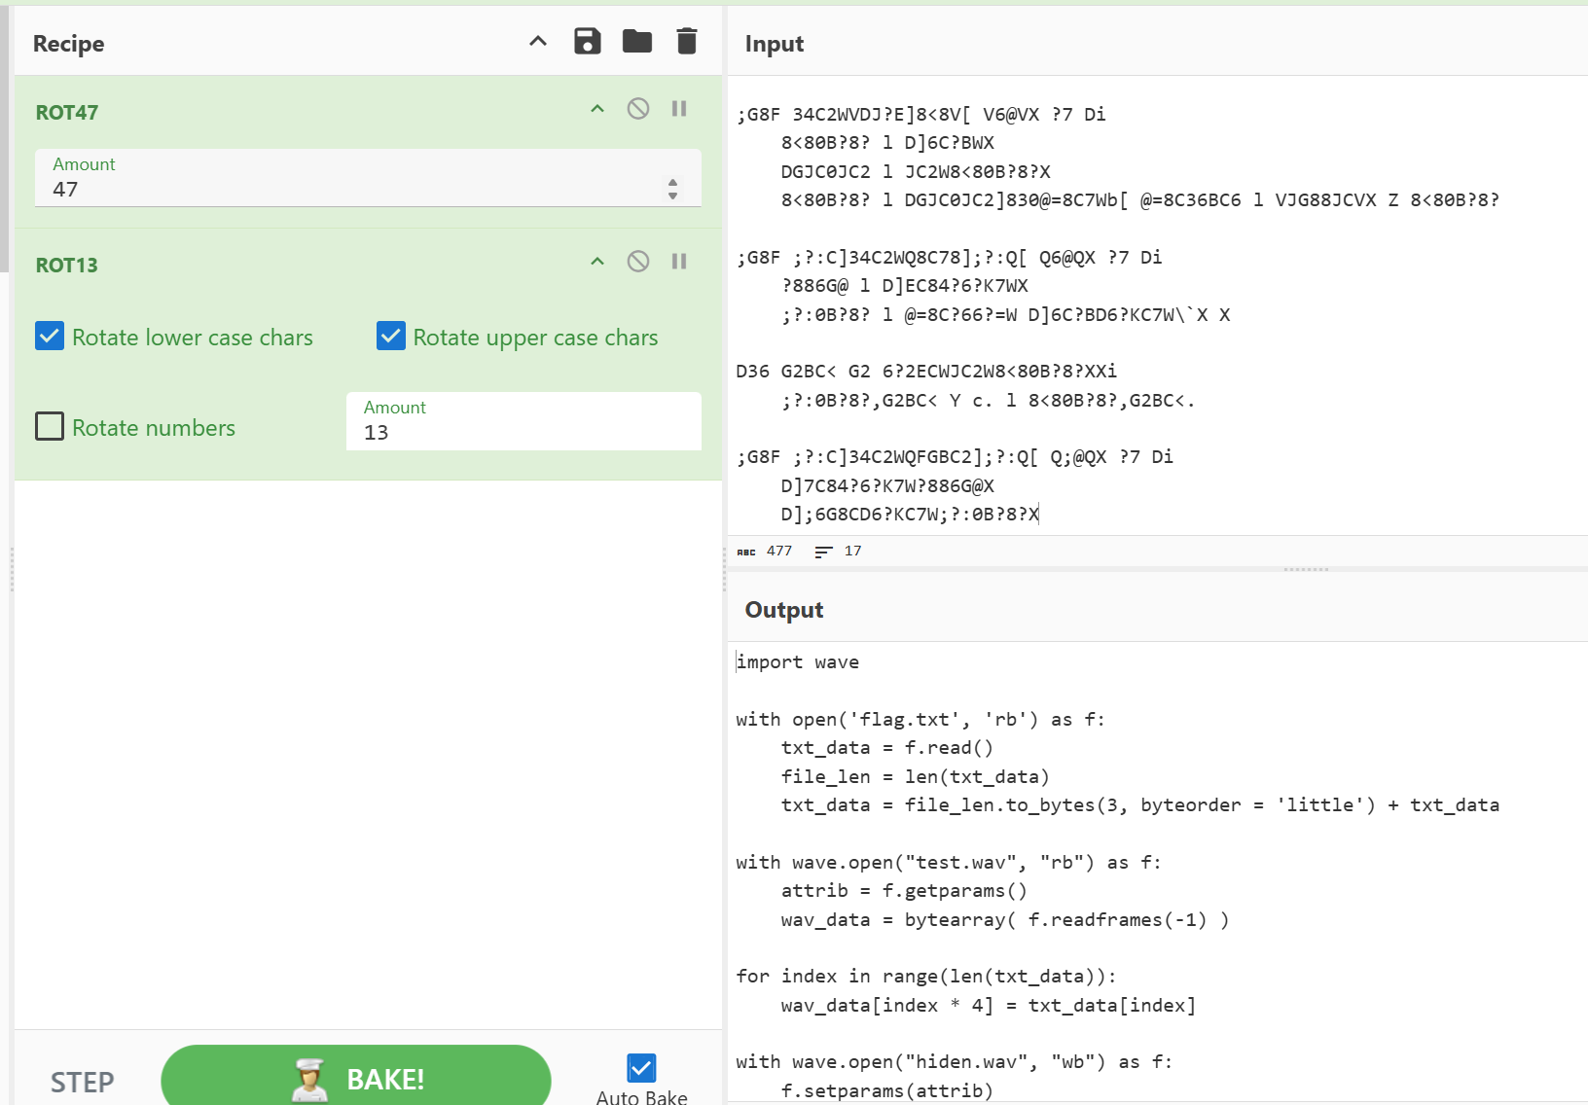1588x1105 pixels.
Task: Set a breakpoint on ROT47 via pause icon
Action: point(679,109)
